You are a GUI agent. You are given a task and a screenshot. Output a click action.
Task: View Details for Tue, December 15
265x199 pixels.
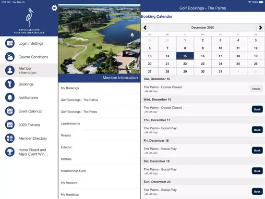pos(256,89)
